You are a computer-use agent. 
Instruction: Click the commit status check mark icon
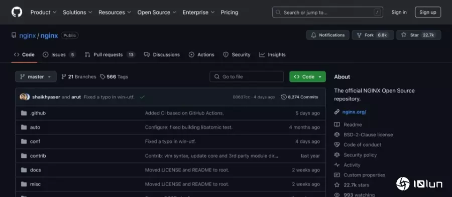[x=142, y=97]
